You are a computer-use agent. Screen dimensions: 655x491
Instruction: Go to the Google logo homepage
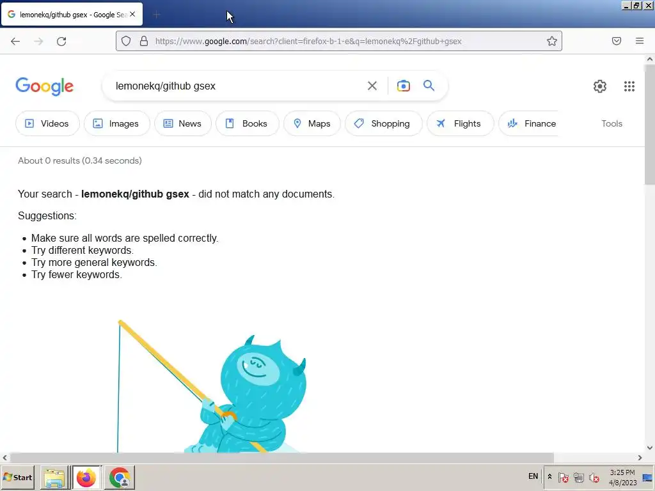pos(44,86)
